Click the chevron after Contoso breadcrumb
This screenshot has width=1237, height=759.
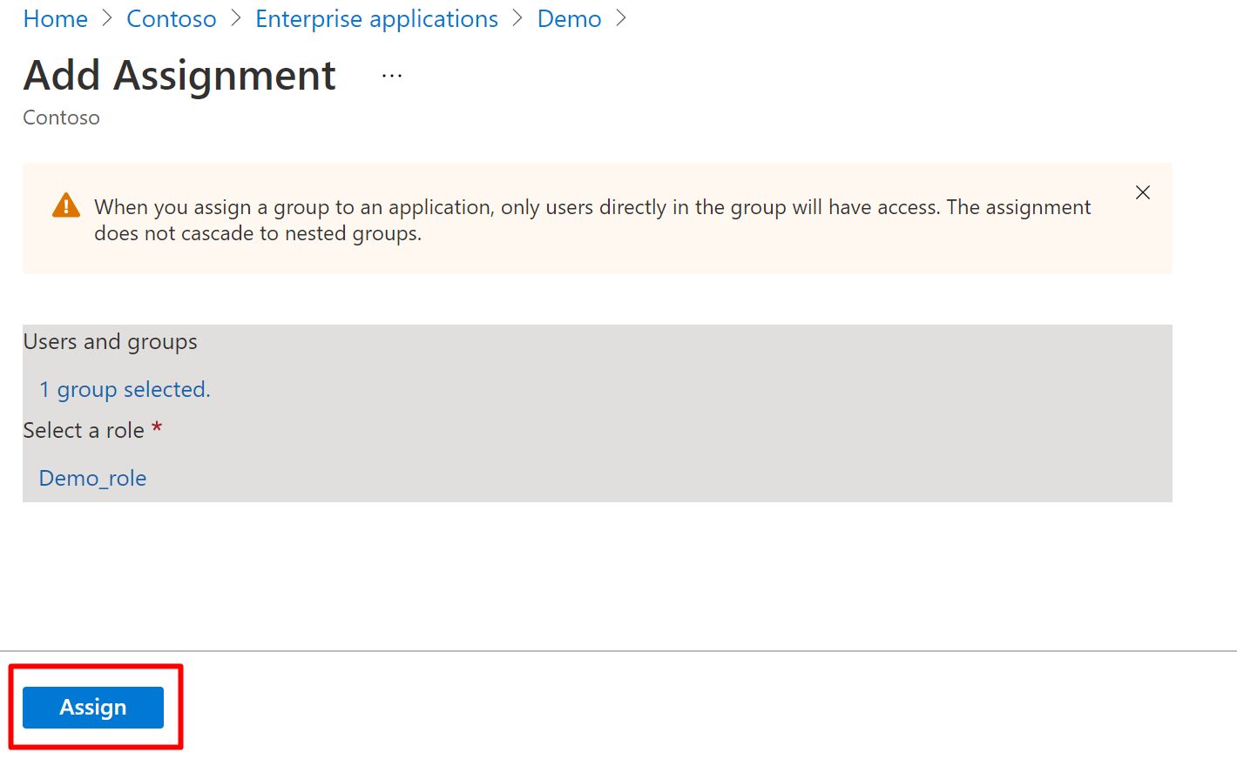pyautogui.click(x=236, y=19)
